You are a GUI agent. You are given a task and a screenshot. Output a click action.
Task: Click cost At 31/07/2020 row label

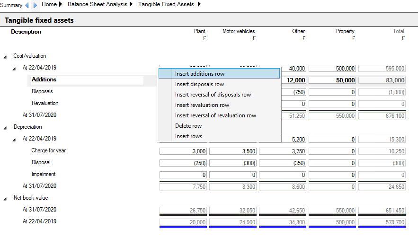tap(39, 115)
